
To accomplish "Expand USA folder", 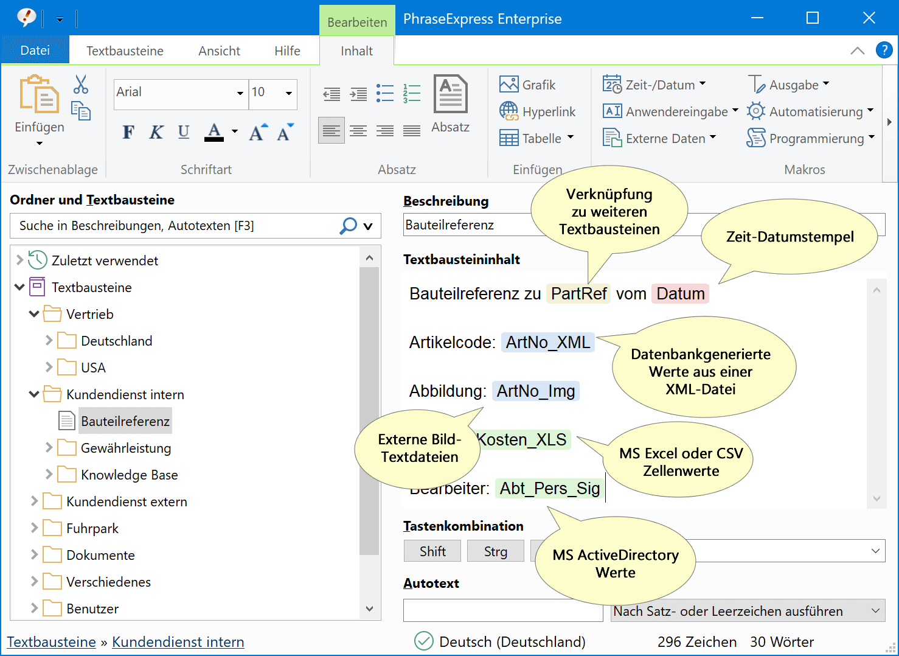I will click(49, 367).
